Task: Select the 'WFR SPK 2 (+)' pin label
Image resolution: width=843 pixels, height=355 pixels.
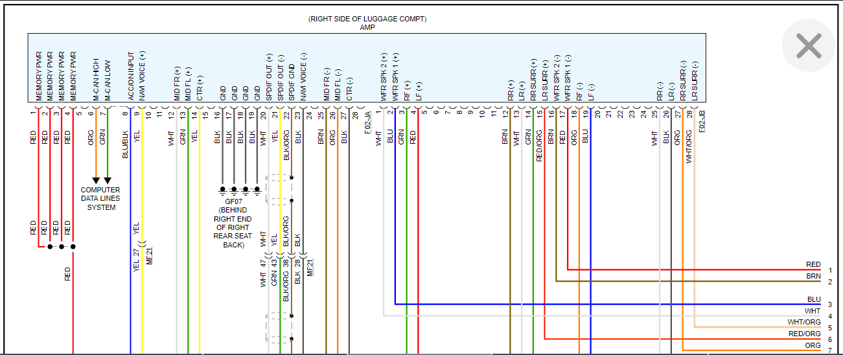Action: click(x=384, y=76)
